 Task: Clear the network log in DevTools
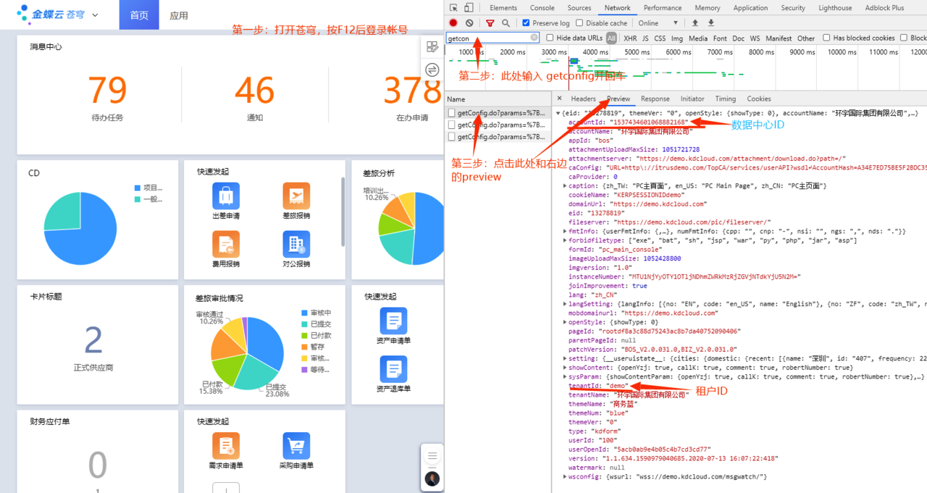pyautogui.click(x=469, y=23)
